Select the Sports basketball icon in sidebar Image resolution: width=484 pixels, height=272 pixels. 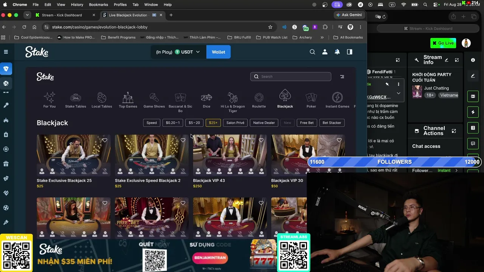[x=6, y=83]
